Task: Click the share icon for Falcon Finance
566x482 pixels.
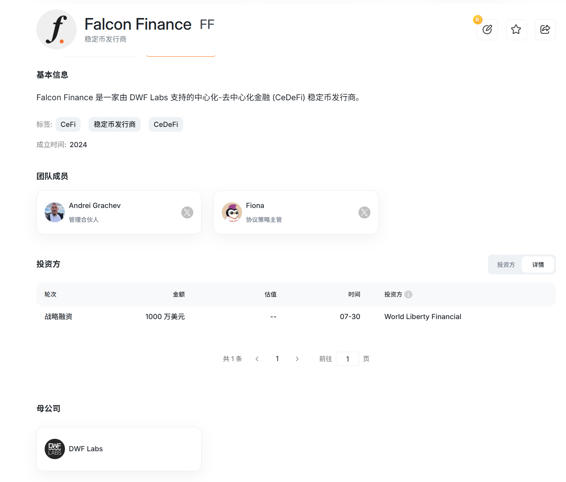Action: pos(545,29)
